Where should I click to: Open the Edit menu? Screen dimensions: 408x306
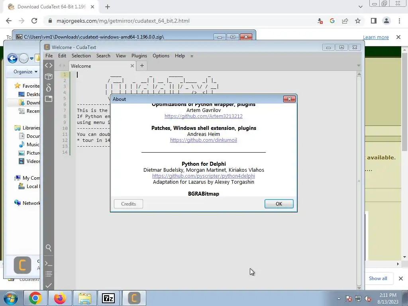[62, 56]
